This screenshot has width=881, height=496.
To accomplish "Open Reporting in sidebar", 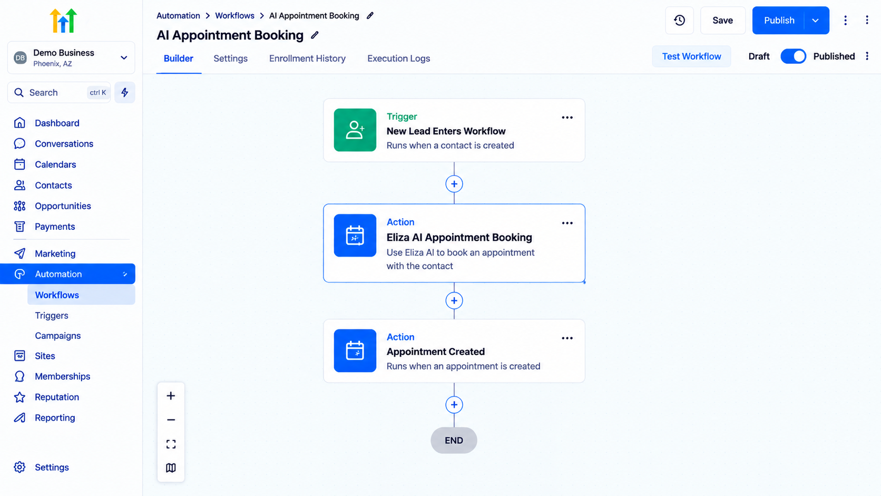I will (x=55, y=417).
